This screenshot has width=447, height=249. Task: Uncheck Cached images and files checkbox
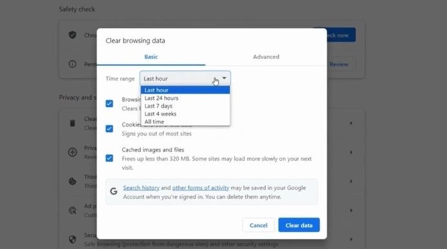pyautogui.click(x=109, y=158)
